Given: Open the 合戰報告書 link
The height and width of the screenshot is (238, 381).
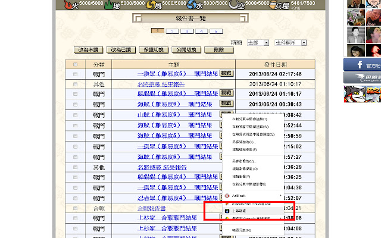Looking at the screenshot, I should point(152,208).
